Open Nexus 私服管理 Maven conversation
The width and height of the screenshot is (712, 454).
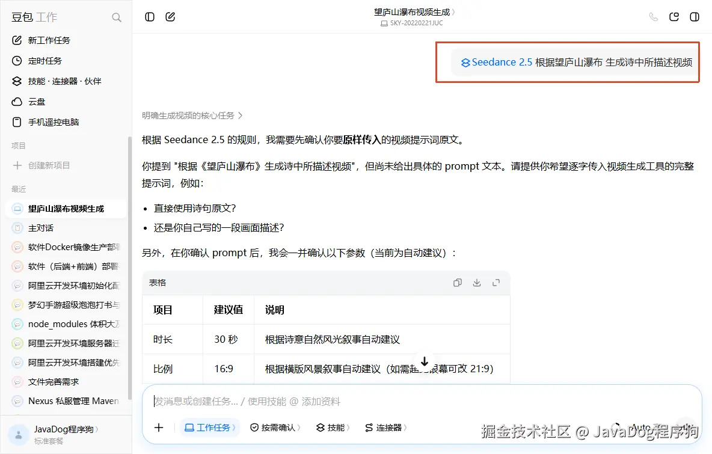point(66,401)
